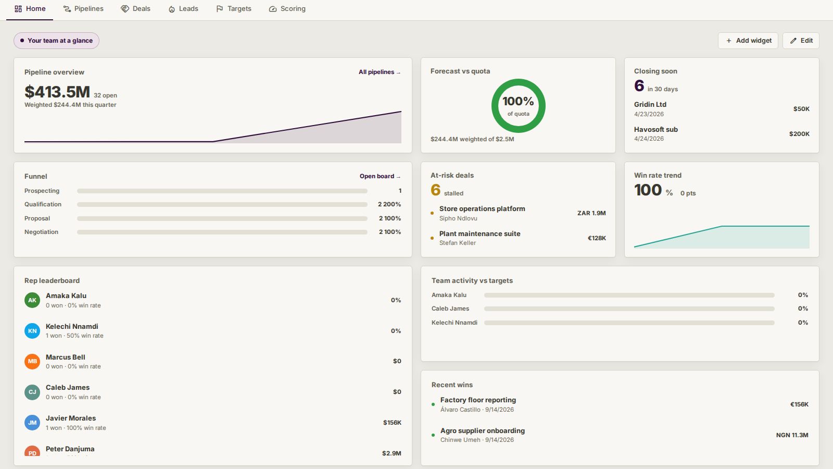This screenshot has height=469, width=833.
Task: Click Caleb James in team activity
Action: (x=450, y=308)
